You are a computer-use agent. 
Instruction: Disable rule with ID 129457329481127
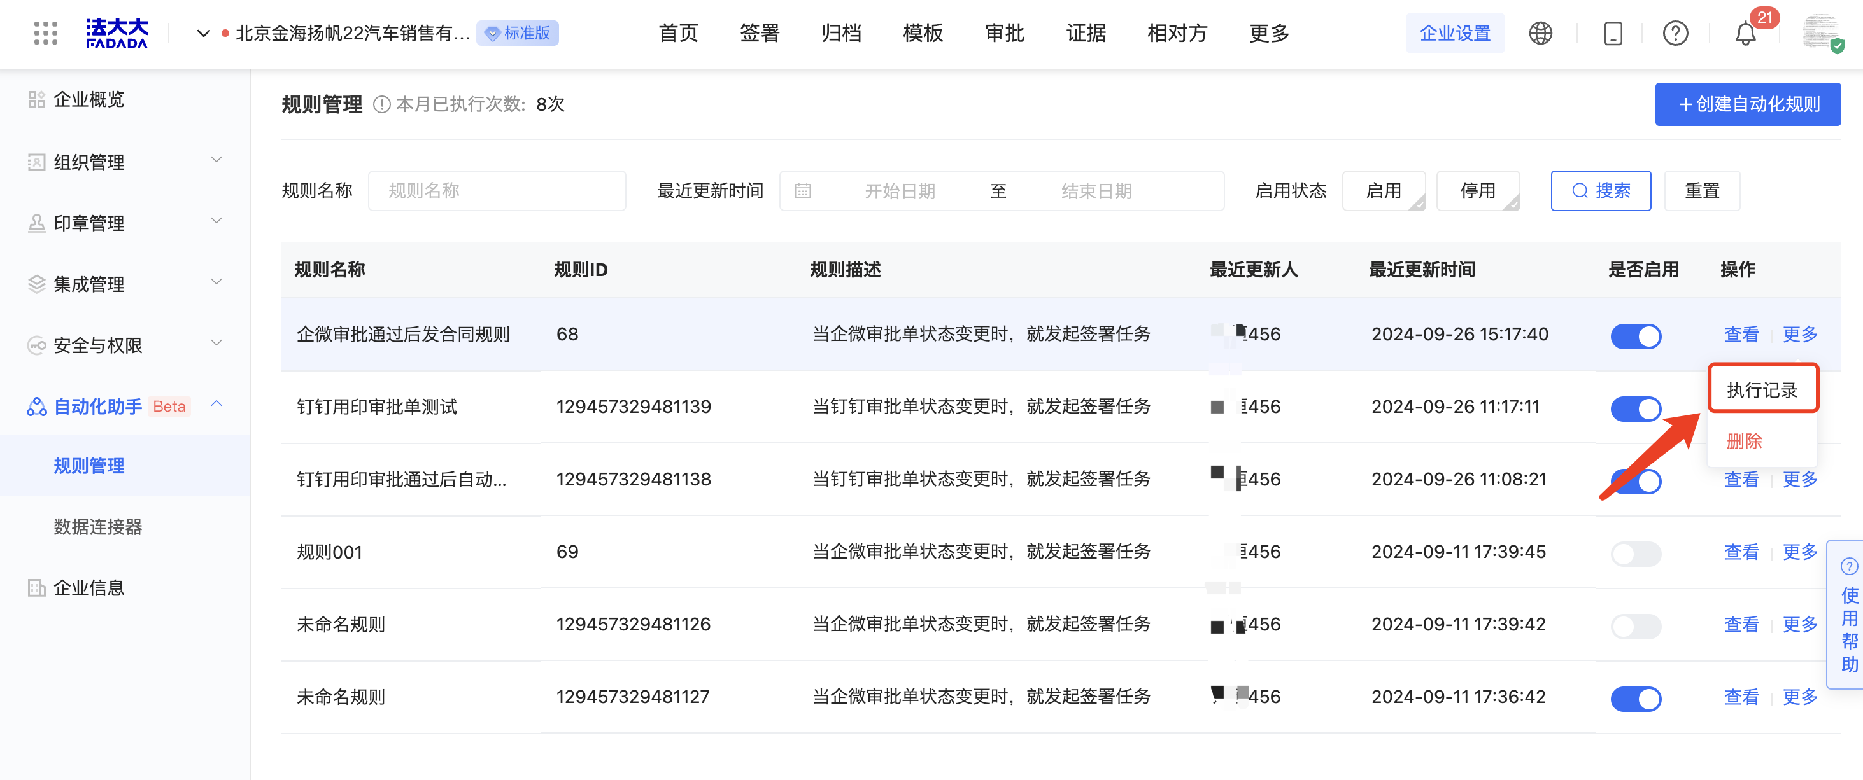point(1636,699)
